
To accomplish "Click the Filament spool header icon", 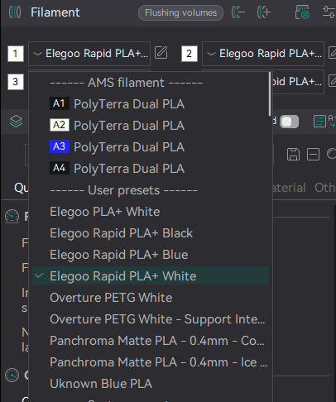I will 15,12.
